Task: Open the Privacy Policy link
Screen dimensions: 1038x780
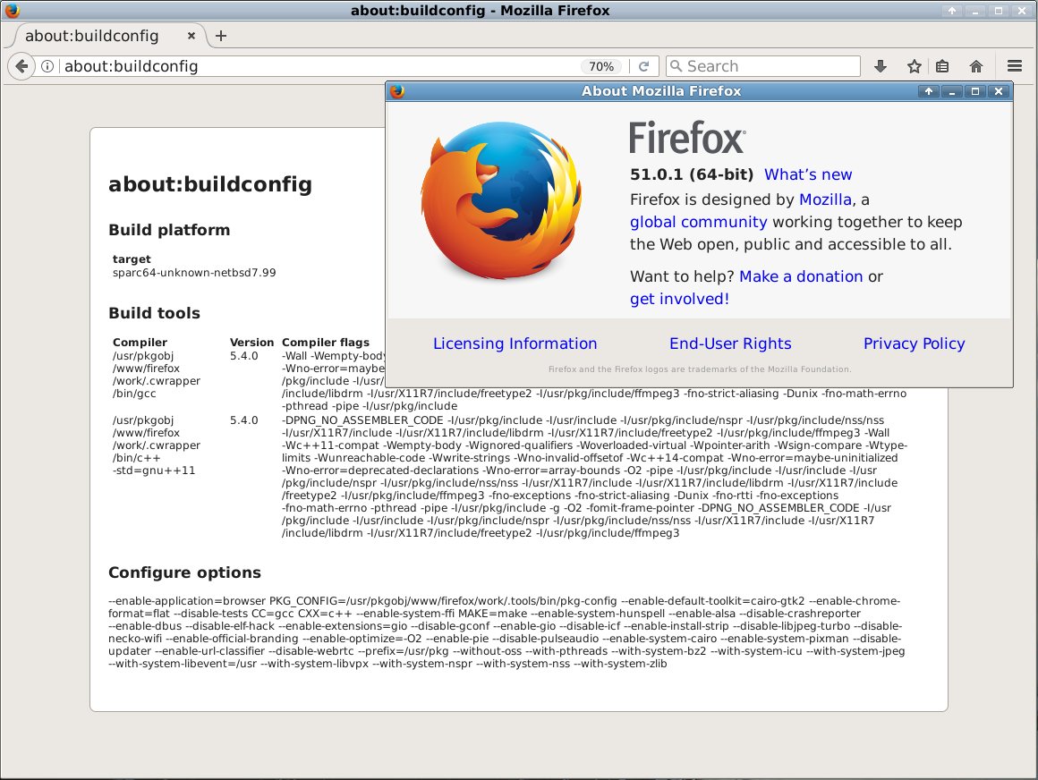Action: click(915, 343)
